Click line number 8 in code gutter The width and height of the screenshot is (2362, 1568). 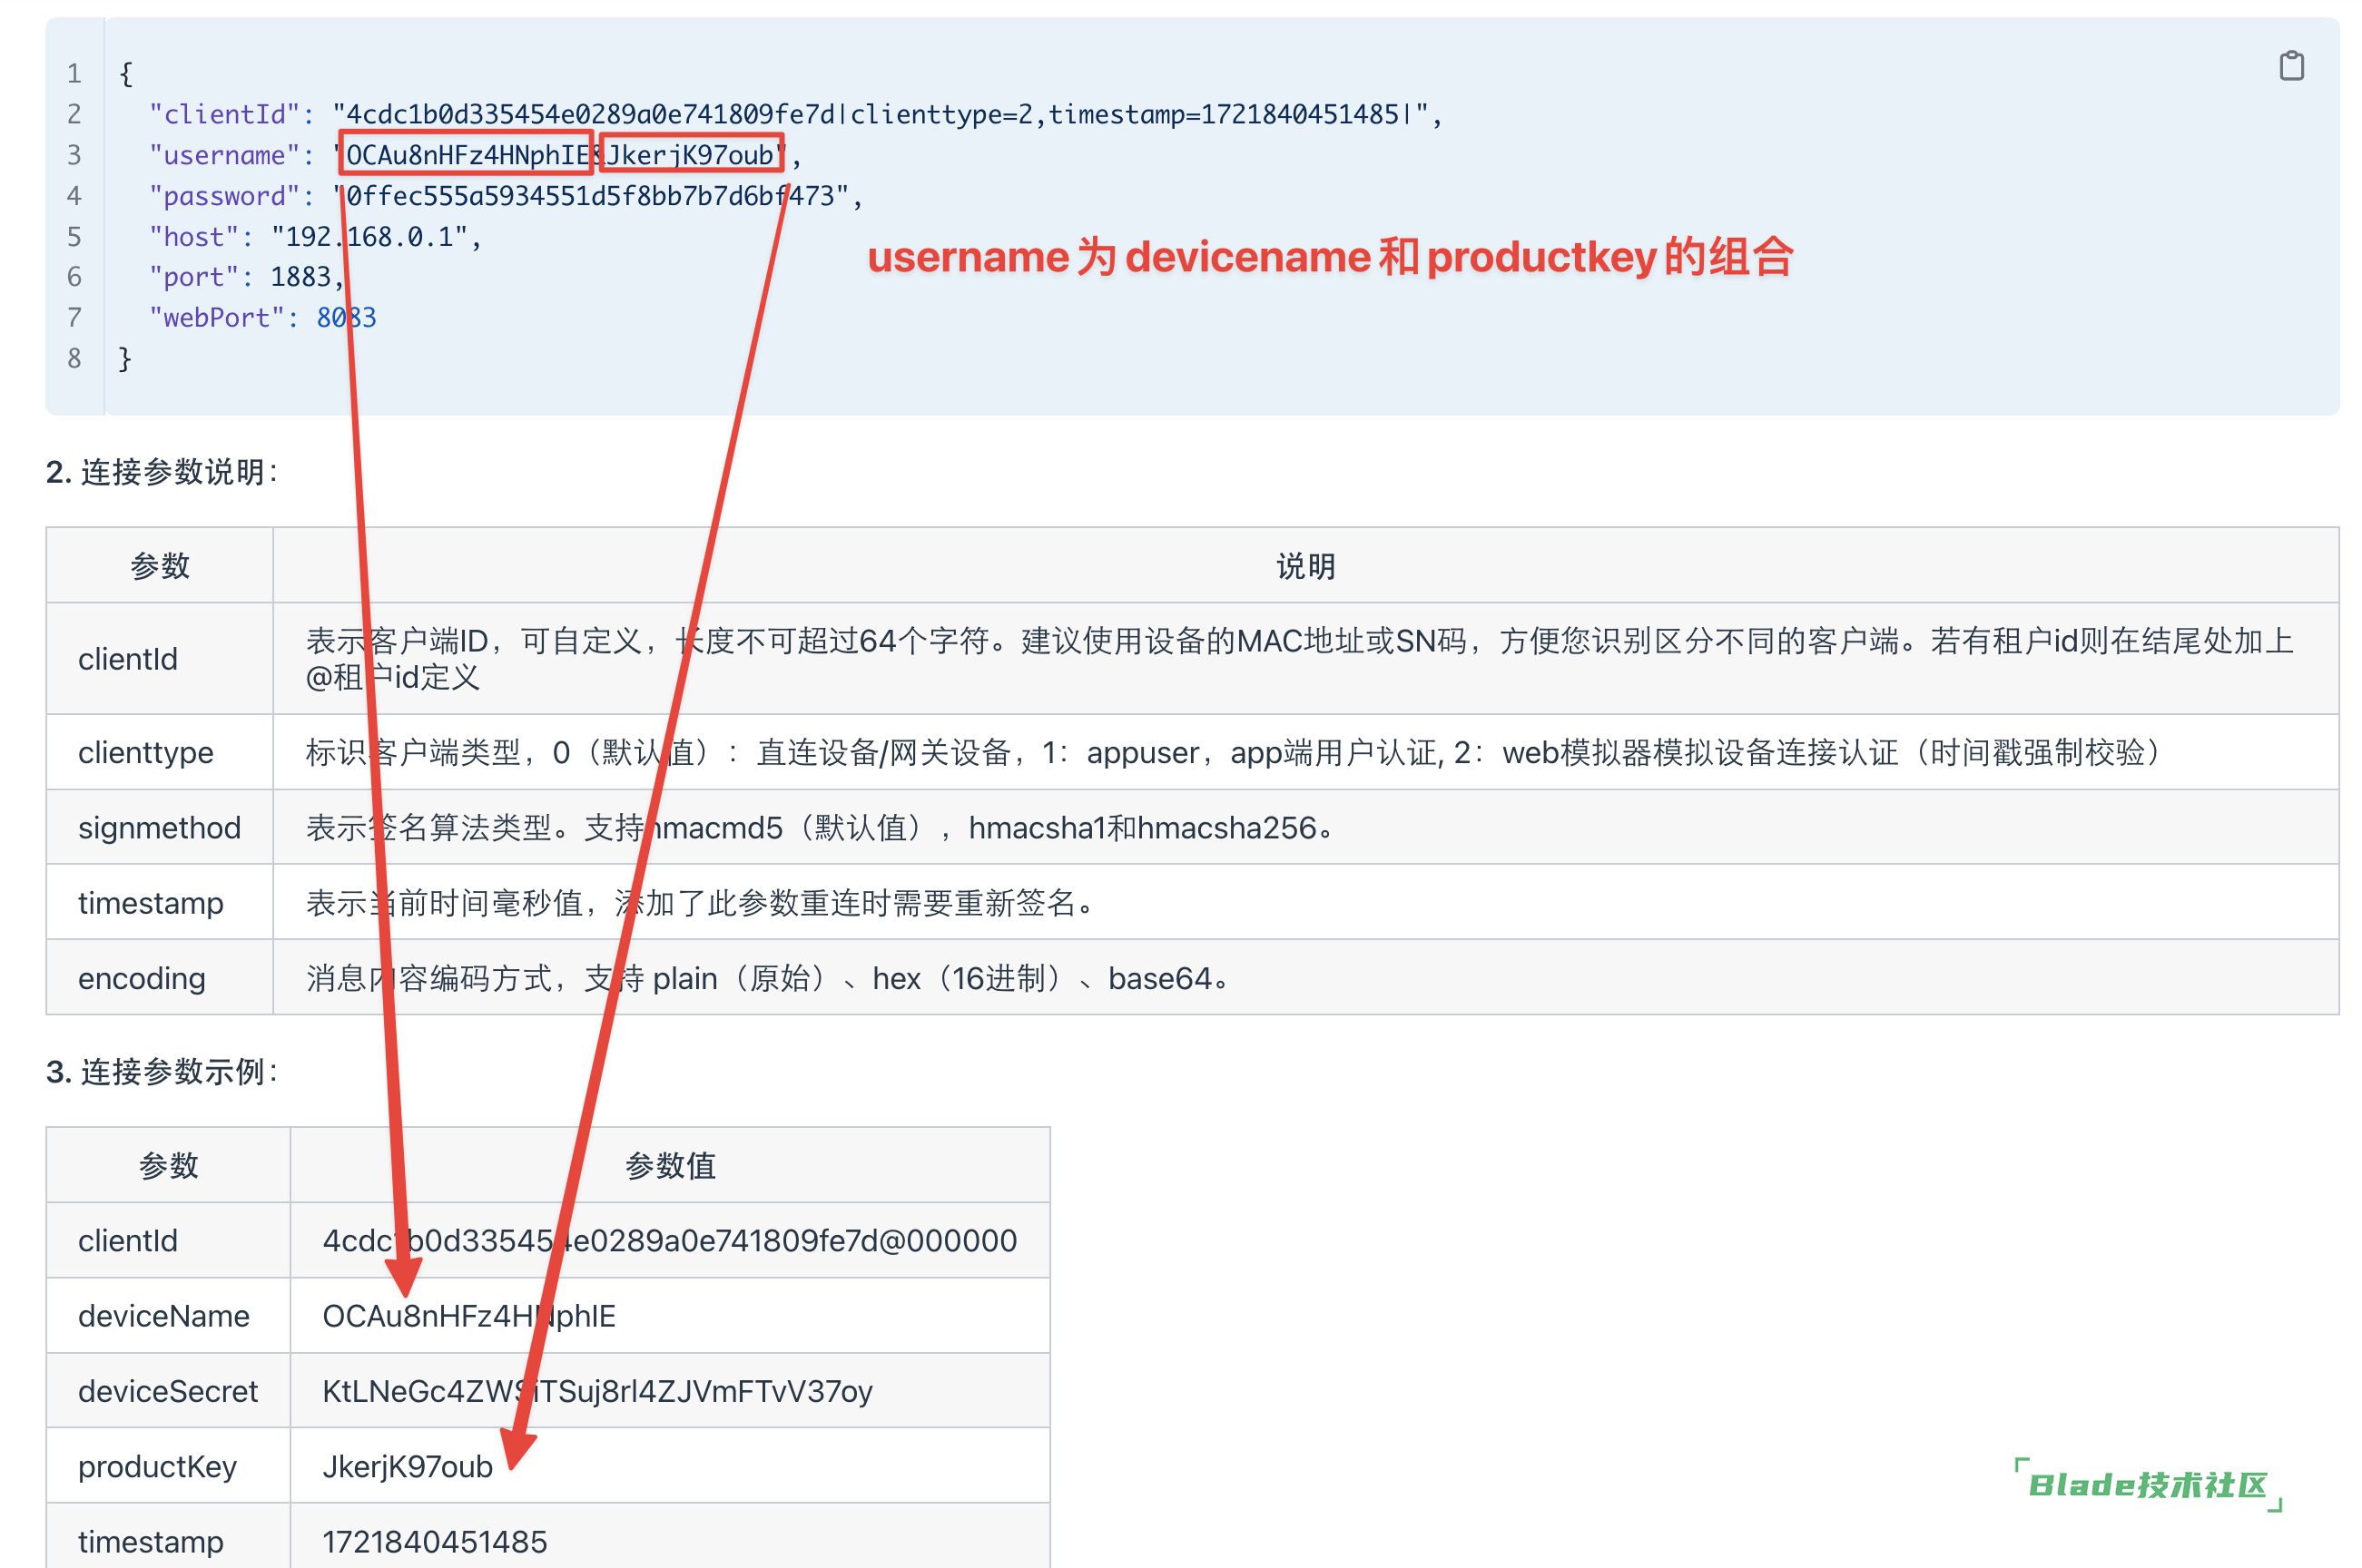74,358
